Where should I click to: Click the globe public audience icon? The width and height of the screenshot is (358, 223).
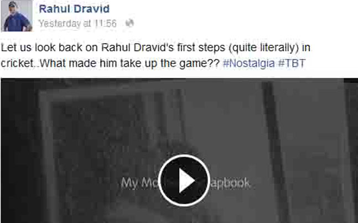coord(129,23)
